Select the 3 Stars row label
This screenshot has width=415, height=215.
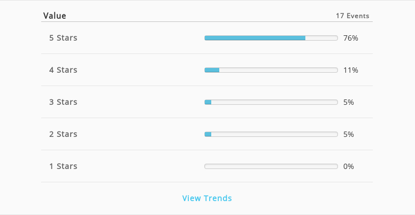pos(63,102)
